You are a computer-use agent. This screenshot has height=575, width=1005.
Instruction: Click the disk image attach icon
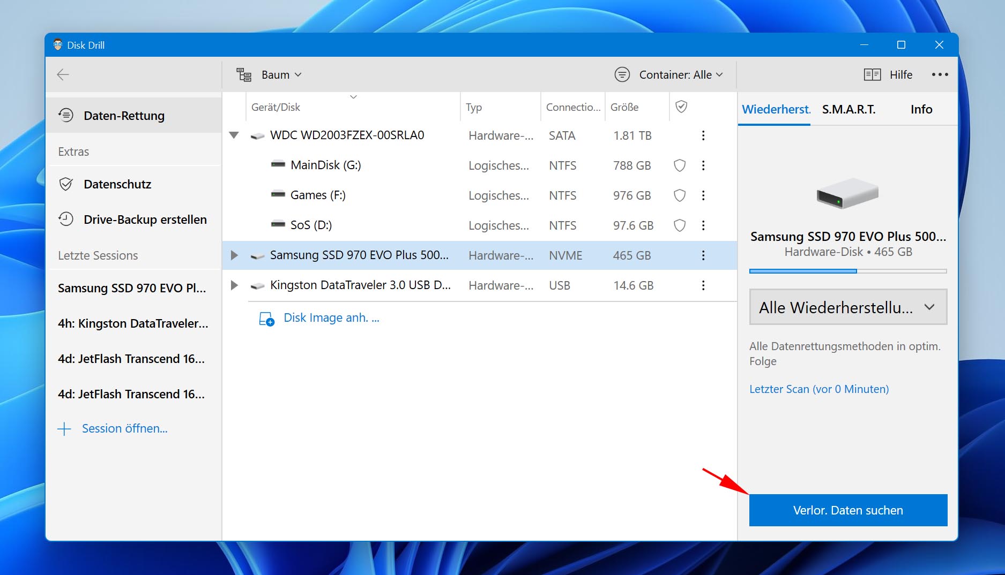pos(266,319)
